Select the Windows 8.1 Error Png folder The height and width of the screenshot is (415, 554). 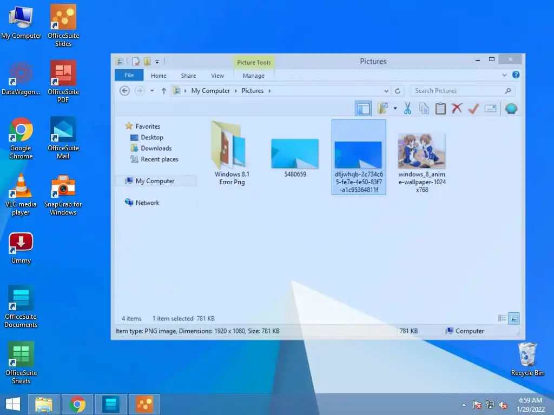(x=232, y=153)
